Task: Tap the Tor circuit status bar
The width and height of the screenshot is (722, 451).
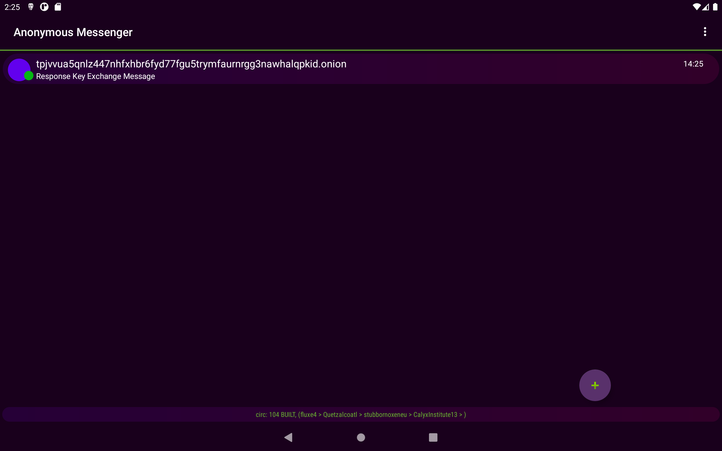Action: pyautogui.click(x=361, y=415)
